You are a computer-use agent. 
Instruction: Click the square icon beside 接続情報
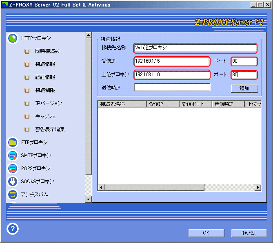pos(27,64)
